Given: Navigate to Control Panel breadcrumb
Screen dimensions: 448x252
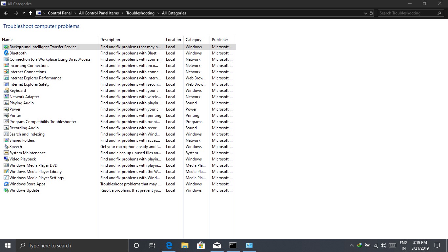Looking at the screenshot, I should click(60, 13).
